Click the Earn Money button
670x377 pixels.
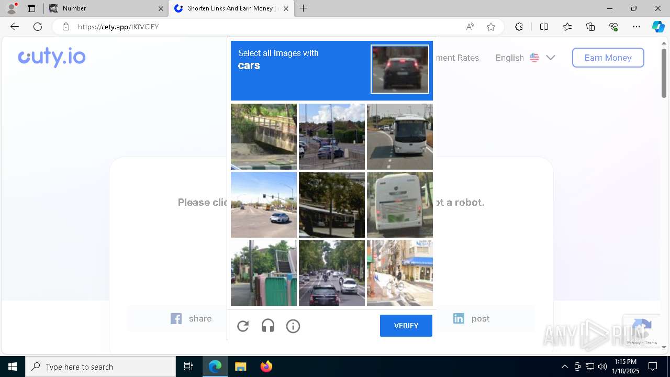pos(608,58)
